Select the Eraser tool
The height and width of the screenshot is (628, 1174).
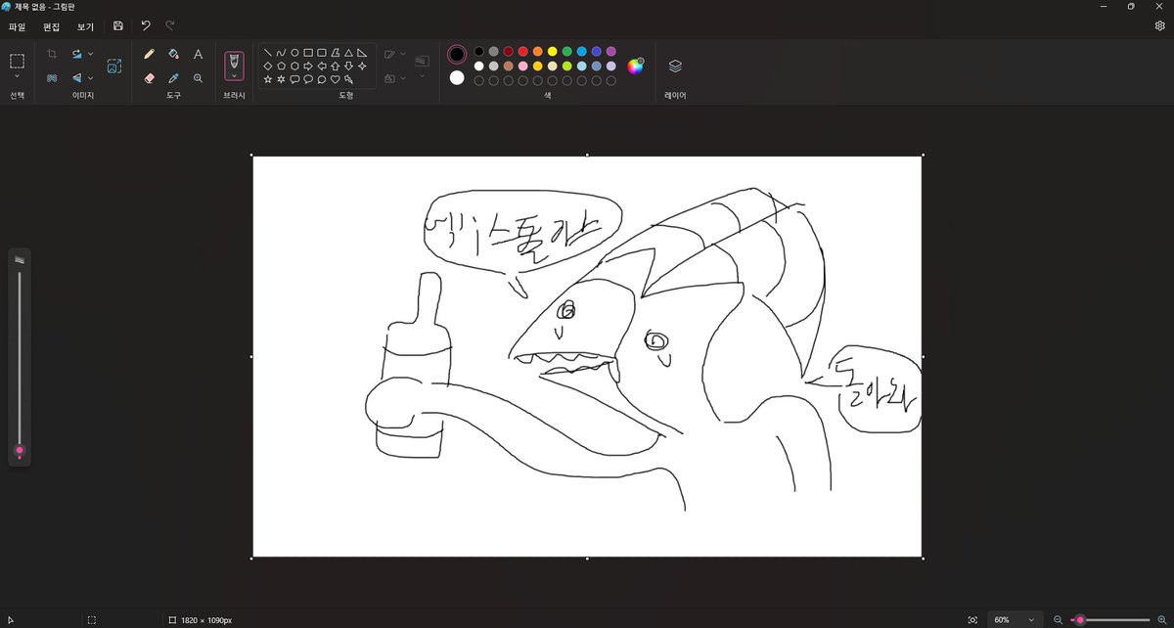pos(150,77)
